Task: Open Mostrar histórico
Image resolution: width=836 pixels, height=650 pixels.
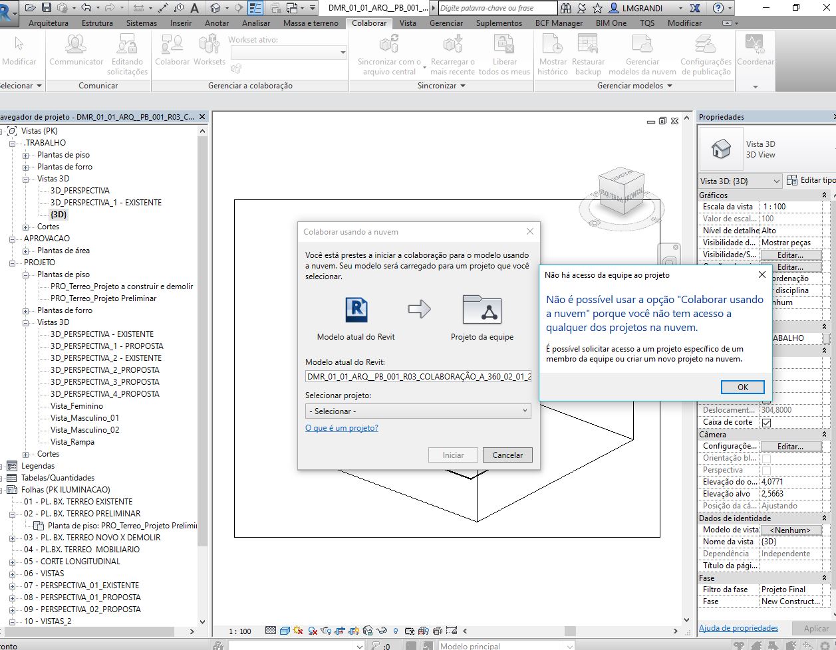Action: click(552, 53)
